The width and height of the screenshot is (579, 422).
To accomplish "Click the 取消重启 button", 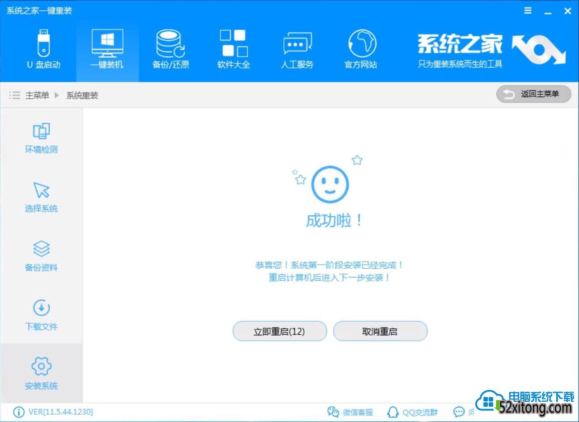I will coord(380,331).
